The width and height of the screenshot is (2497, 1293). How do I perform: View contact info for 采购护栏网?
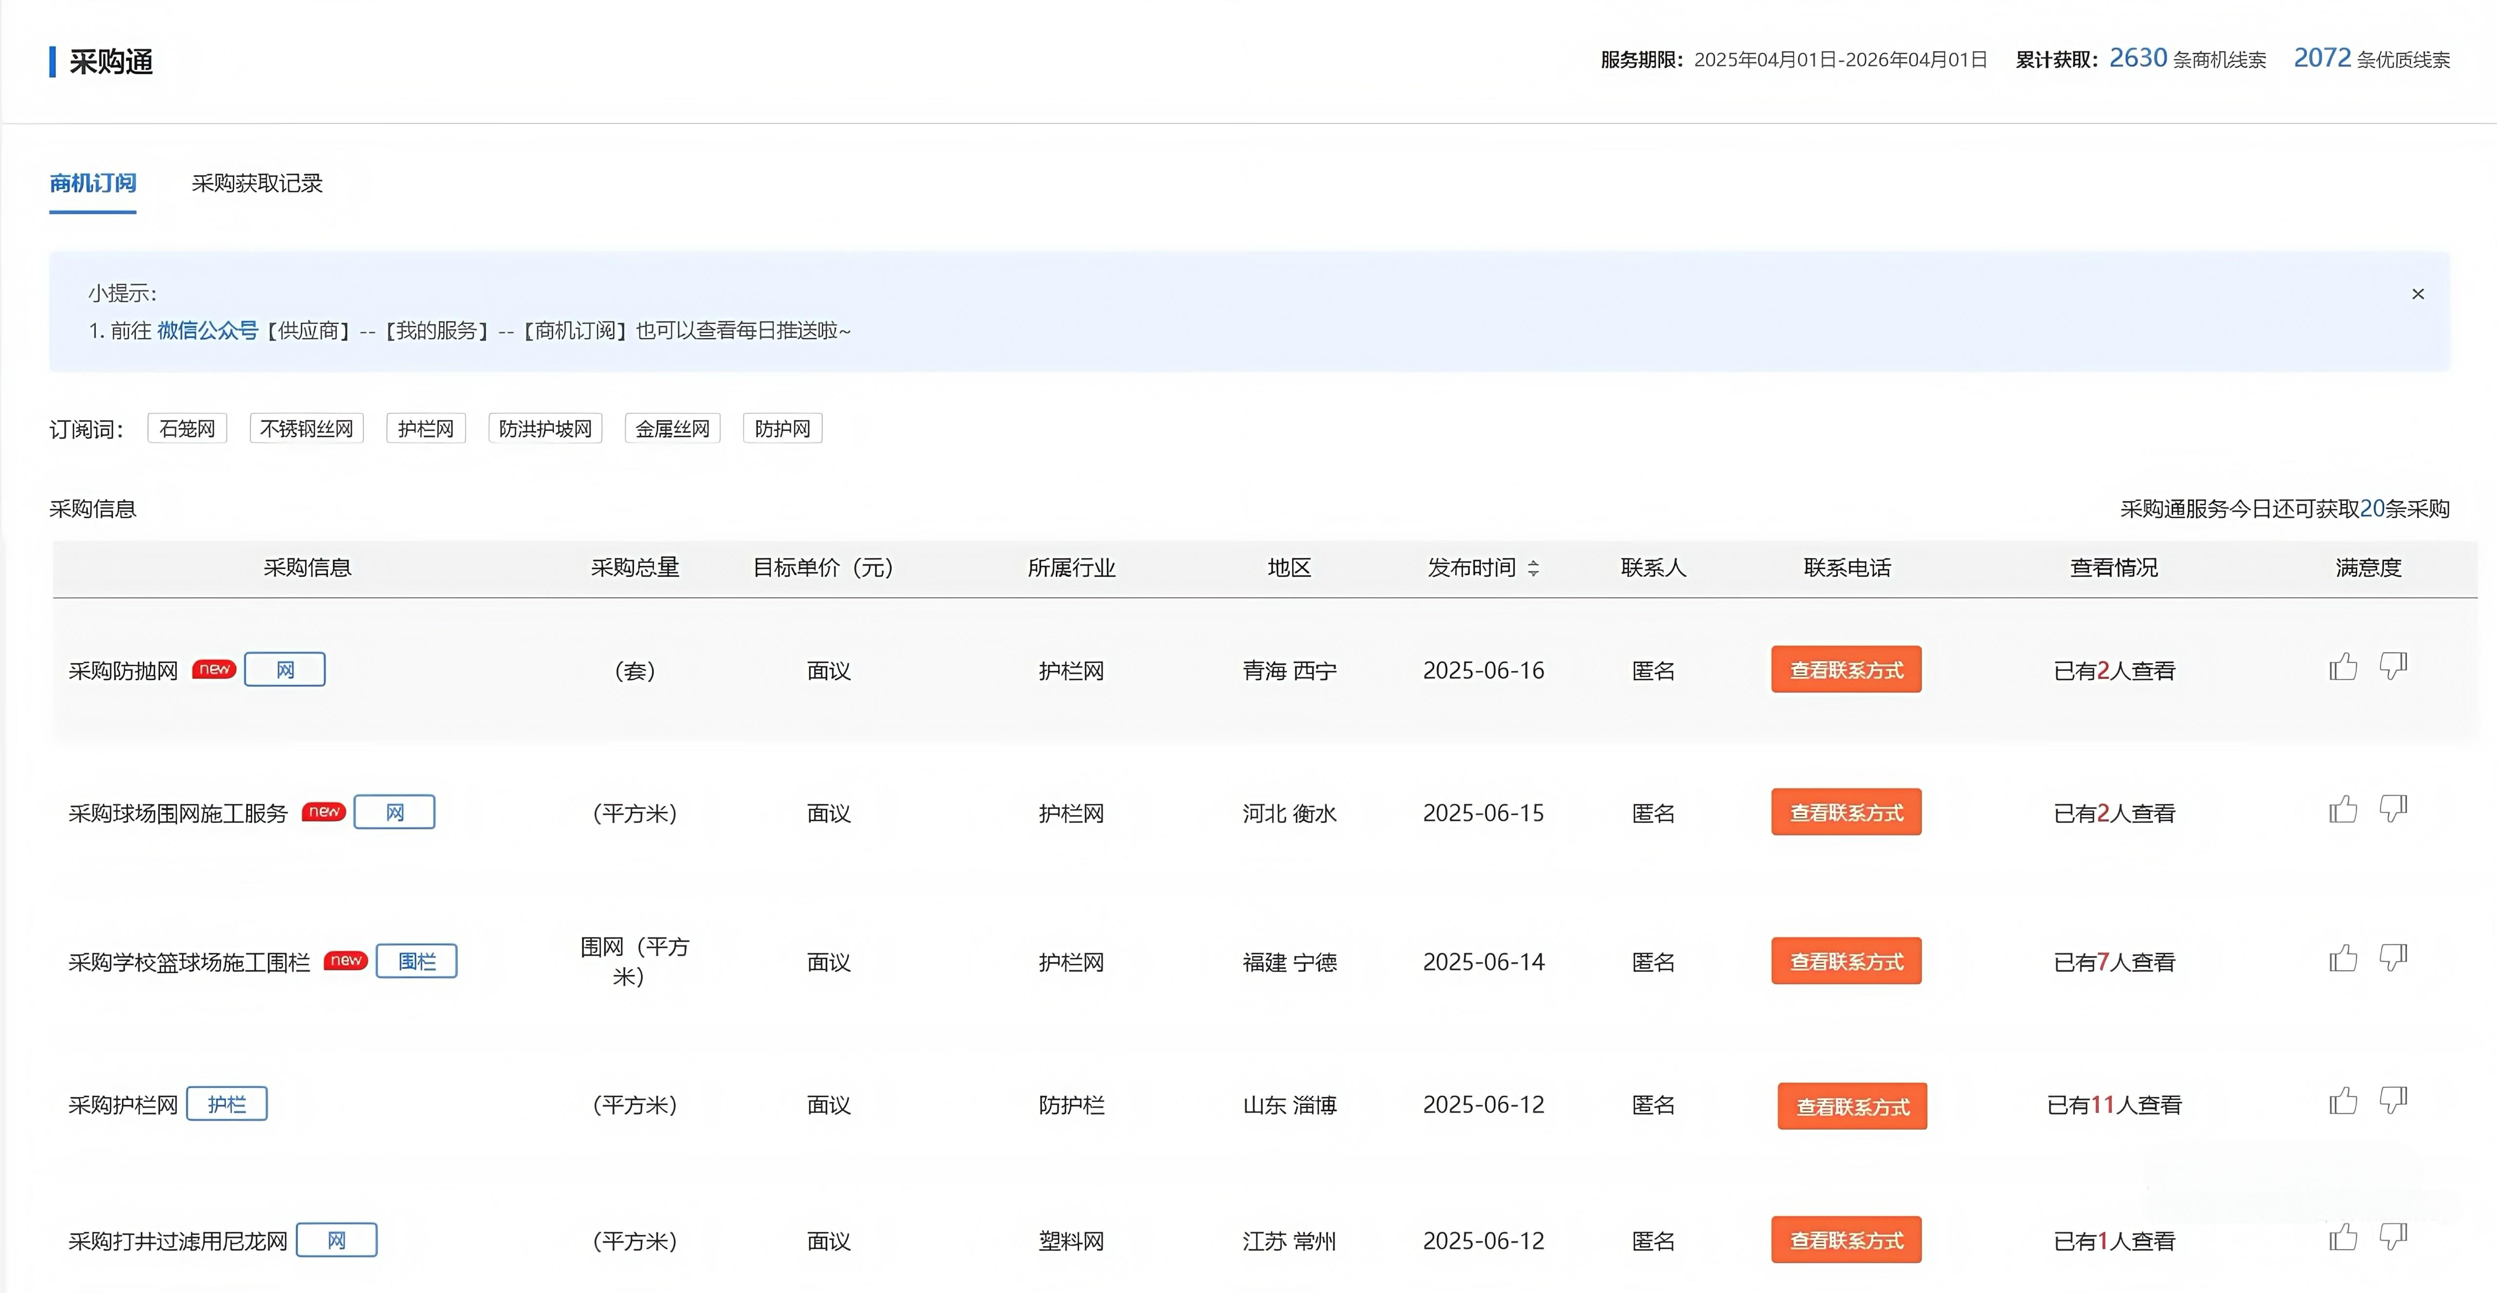pos(1852,1106)
